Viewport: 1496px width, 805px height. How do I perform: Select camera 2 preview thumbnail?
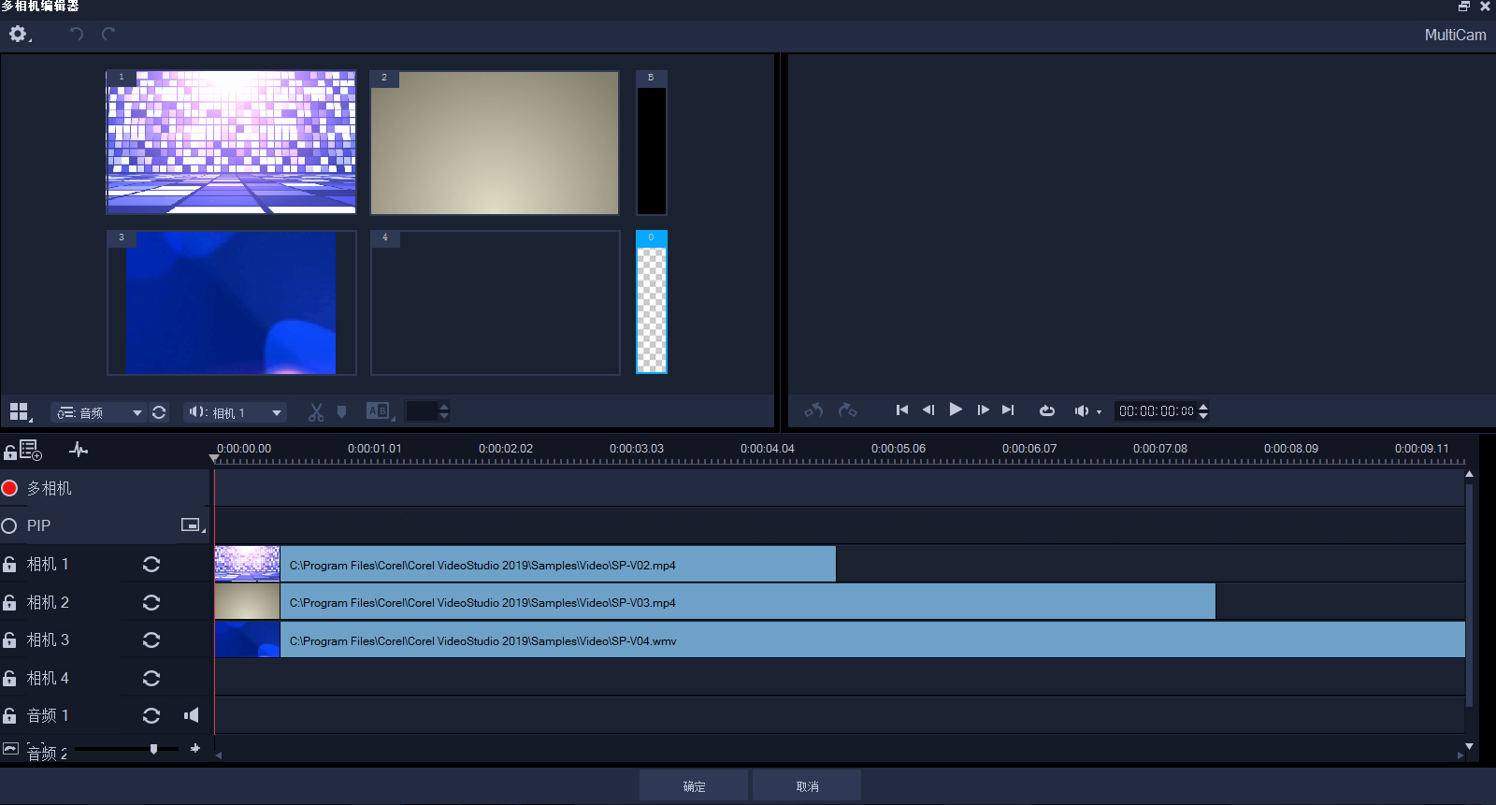pos(495,142)
